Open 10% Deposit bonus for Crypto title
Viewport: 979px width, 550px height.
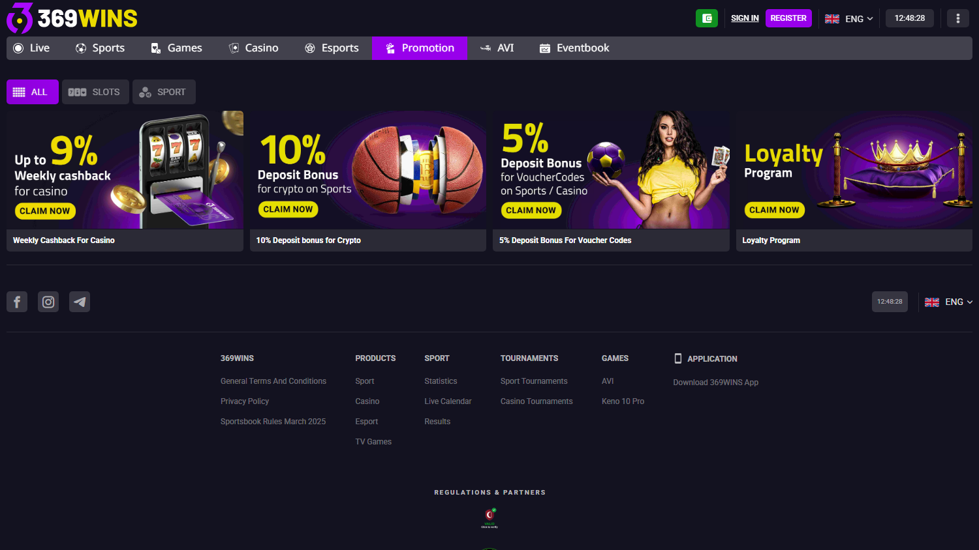pyautogui.click(x=309, y=240)
